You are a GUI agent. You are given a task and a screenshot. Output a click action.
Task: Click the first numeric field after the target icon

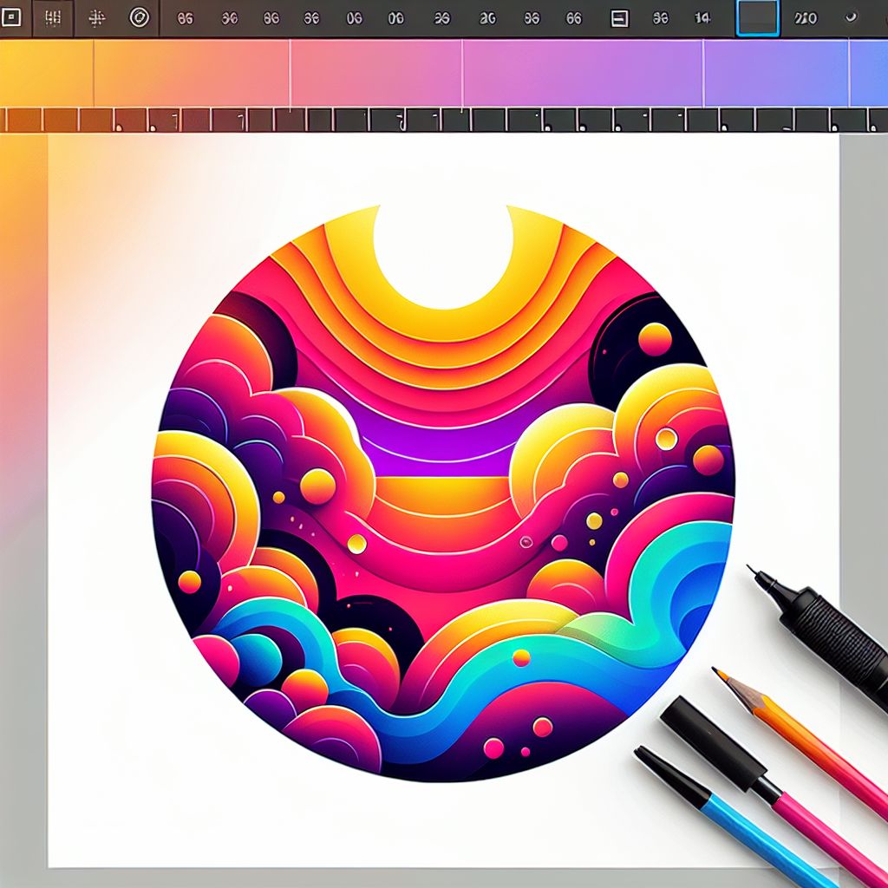coord(185,18)
